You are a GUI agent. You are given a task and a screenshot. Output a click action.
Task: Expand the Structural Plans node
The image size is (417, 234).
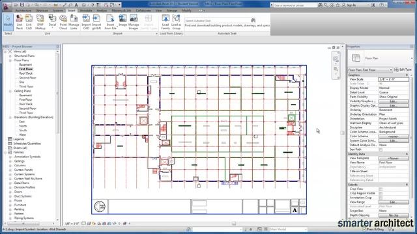pyautogui.click(x=10, y=56)
